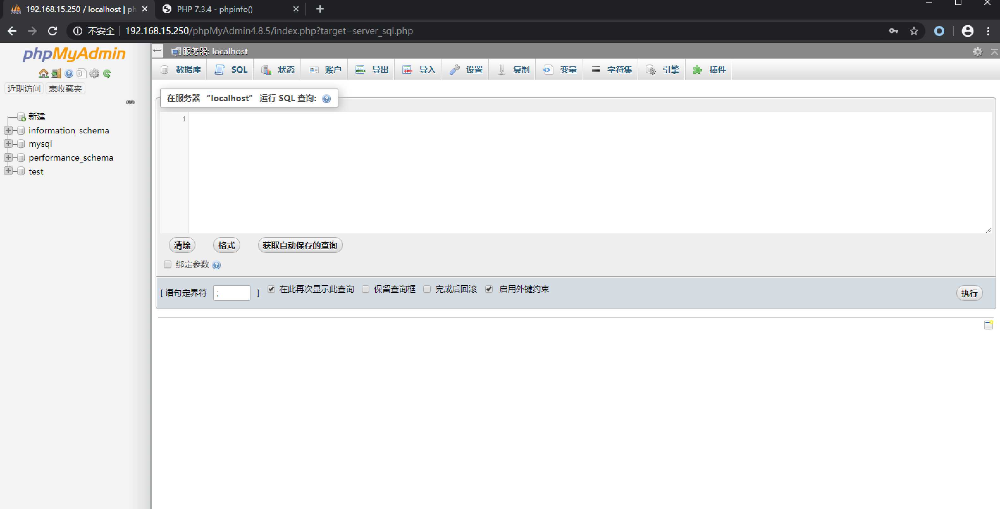Select the test database name
This screenshot has height=509, width=1000.
click(36, 171)
